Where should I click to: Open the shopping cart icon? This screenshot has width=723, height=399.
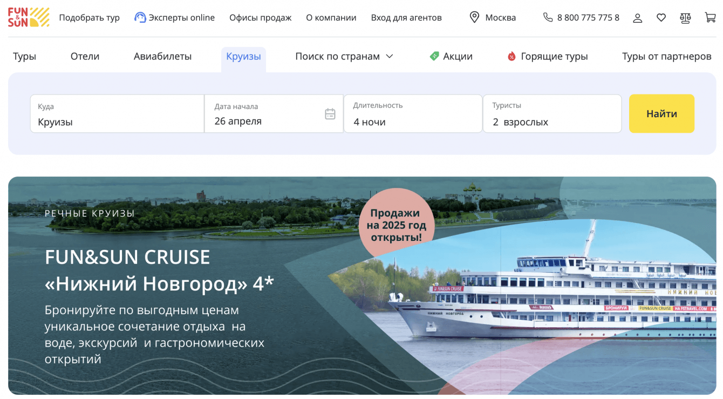(710, 17)
